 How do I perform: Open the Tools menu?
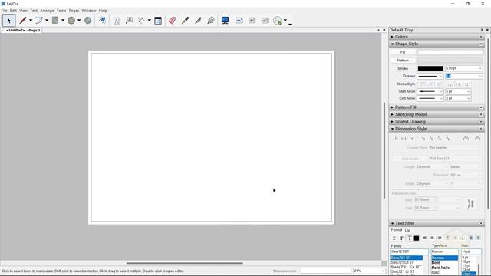point(61,11)
